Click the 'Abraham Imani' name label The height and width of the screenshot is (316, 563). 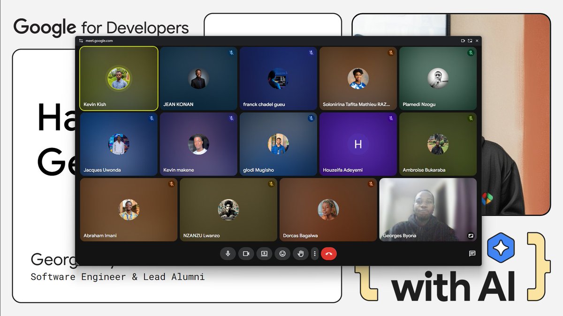pyautogui.click(x=100, y=235)
